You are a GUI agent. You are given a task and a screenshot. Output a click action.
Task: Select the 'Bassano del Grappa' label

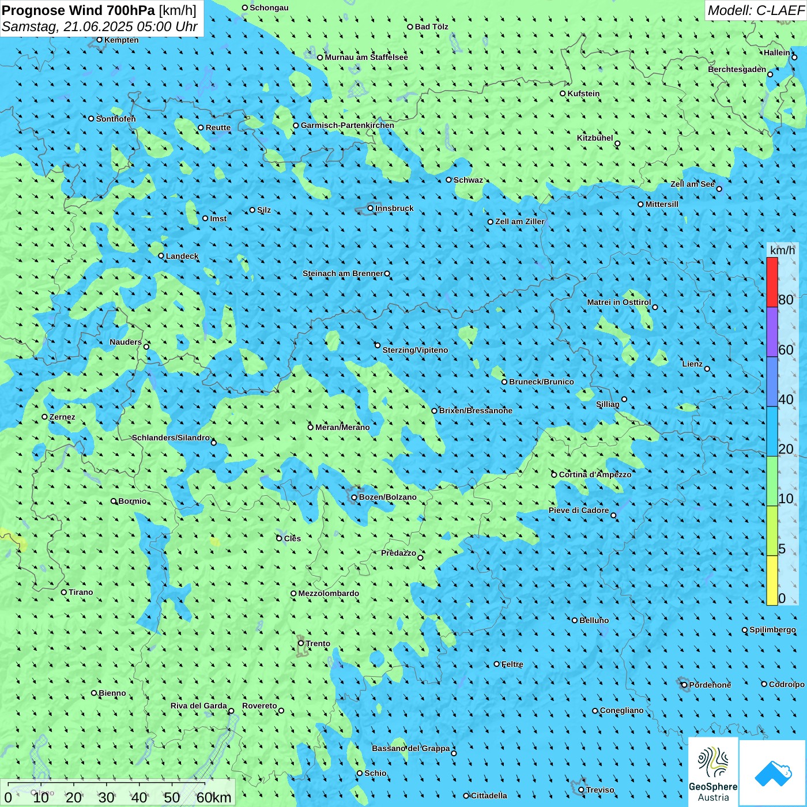tap(411, 748)
